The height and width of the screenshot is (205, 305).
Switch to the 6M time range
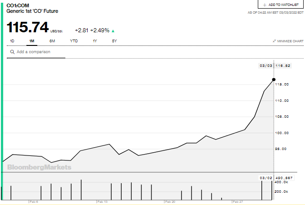[52, 41]
